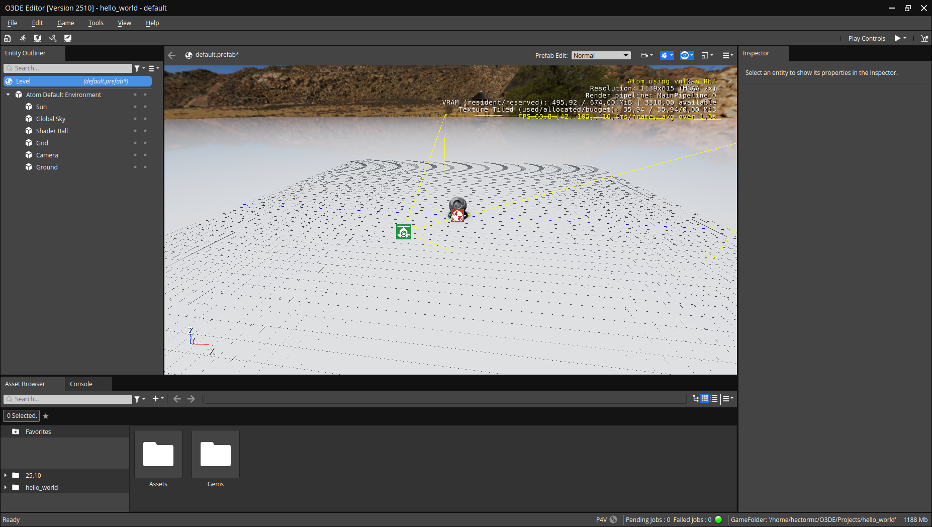Click the back arrow beside default.prefab
Screen dimensions: 932x527
(x=172, y=55)
